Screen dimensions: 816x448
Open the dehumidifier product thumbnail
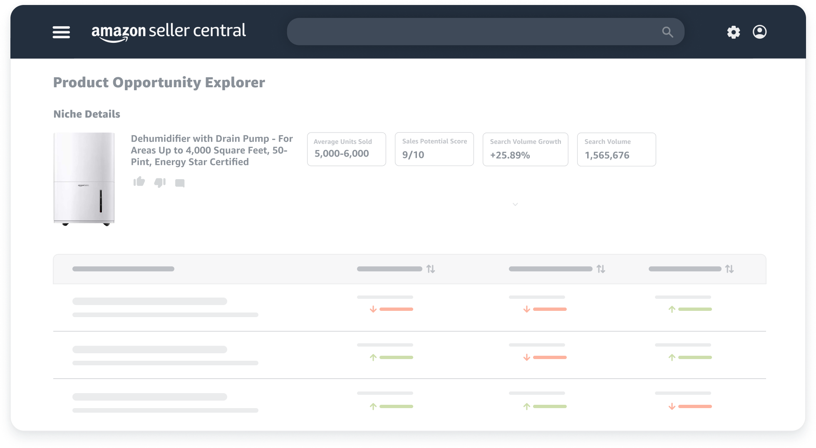84,179
